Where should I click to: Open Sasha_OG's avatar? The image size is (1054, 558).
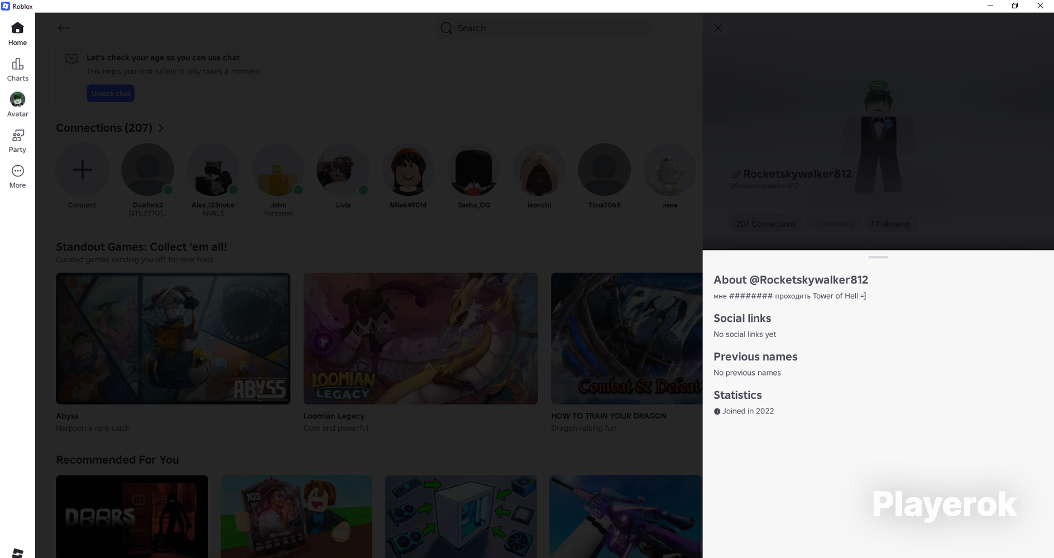point(473,170)
